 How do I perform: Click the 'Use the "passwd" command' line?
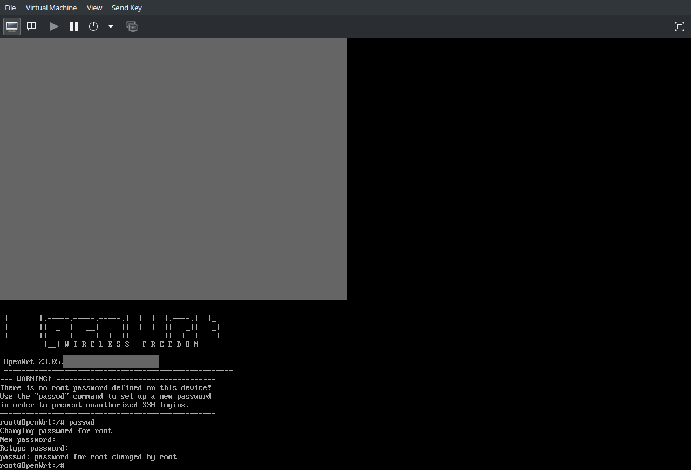point(106,396)
